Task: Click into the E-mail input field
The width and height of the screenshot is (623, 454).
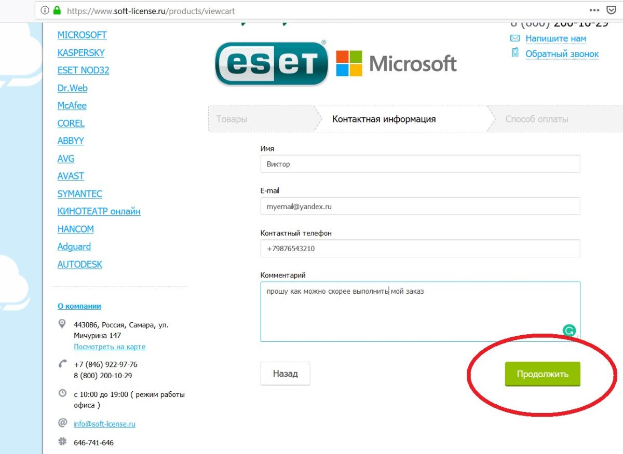Action: [x=420, y=206]
